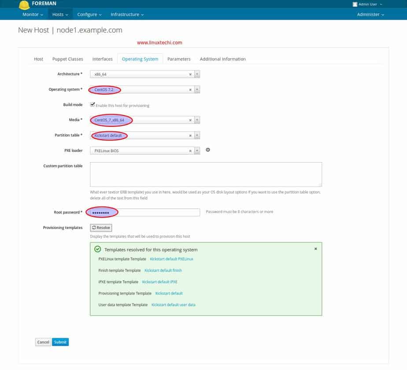Open Kickstart default user data link

tap(174, 304)
